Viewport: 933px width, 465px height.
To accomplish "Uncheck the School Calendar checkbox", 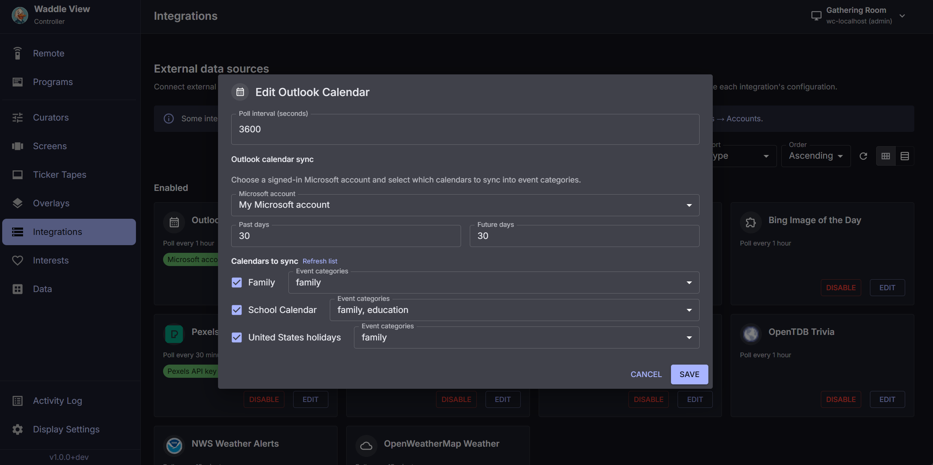I will [237, 310].
